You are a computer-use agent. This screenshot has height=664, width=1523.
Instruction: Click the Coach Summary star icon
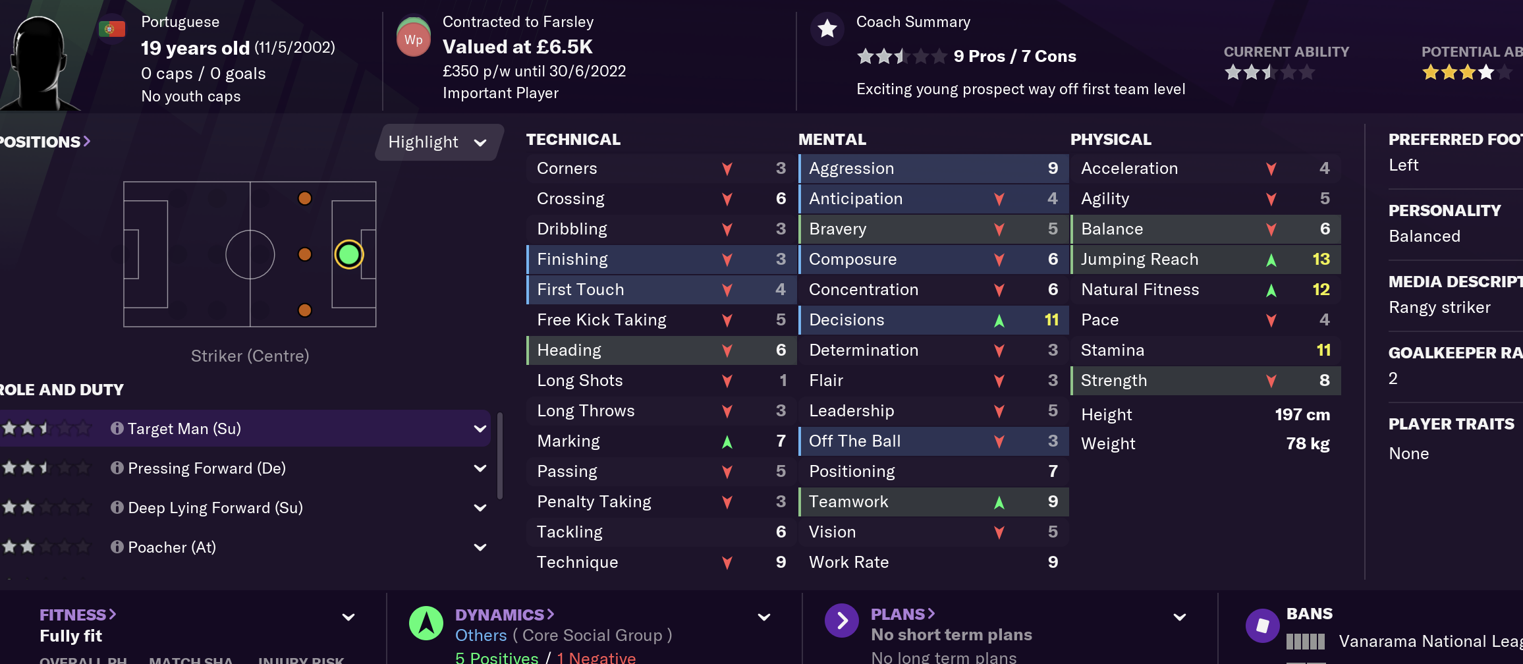click(x=827, y=29)
